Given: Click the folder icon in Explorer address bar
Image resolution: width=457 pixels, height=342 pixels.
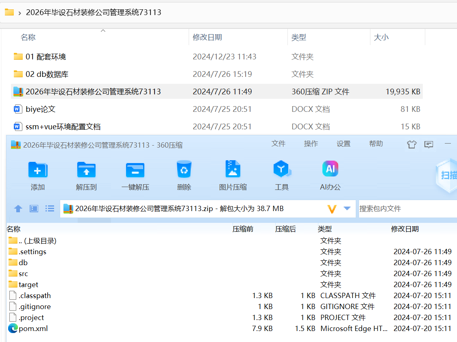Looking at the screenshot, I should [x=9, y=12].
